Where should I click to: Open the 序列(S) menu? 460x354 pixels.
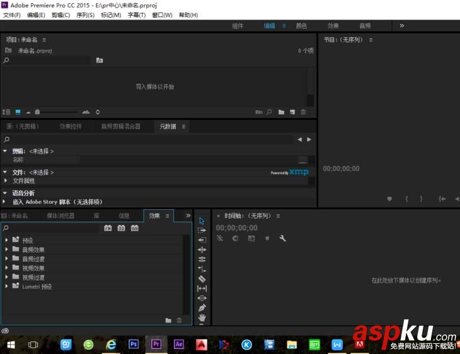point(85,15)
